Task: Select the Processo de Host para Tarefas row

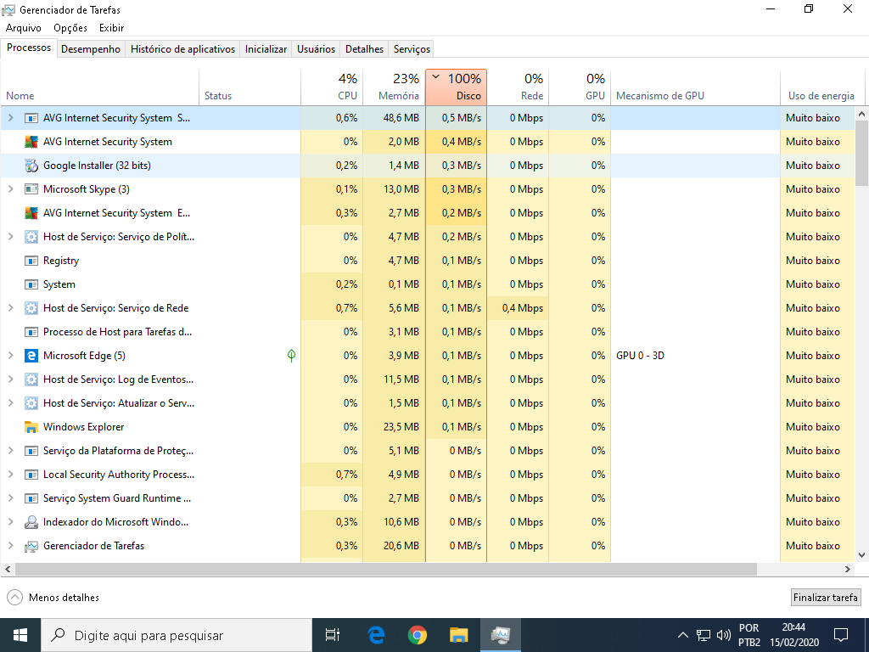Action: pos(428,332)
